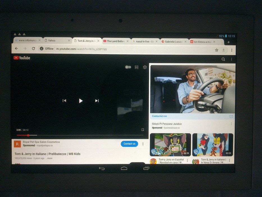Expand the description with ...more
Viewport: 262px width, 197px height.
pos(49,158)
